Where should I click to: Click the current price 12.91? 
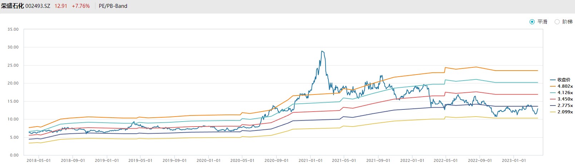[61, 6]
